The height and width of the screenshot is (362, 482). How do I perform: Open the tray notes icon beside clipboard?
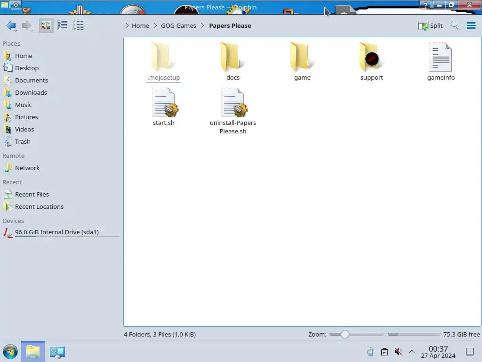tap(370, 352)
